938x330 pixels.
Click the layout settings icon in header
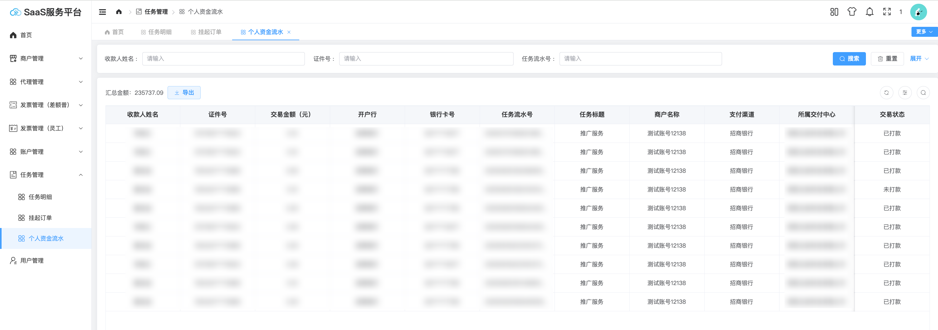(x=834, y=12)
